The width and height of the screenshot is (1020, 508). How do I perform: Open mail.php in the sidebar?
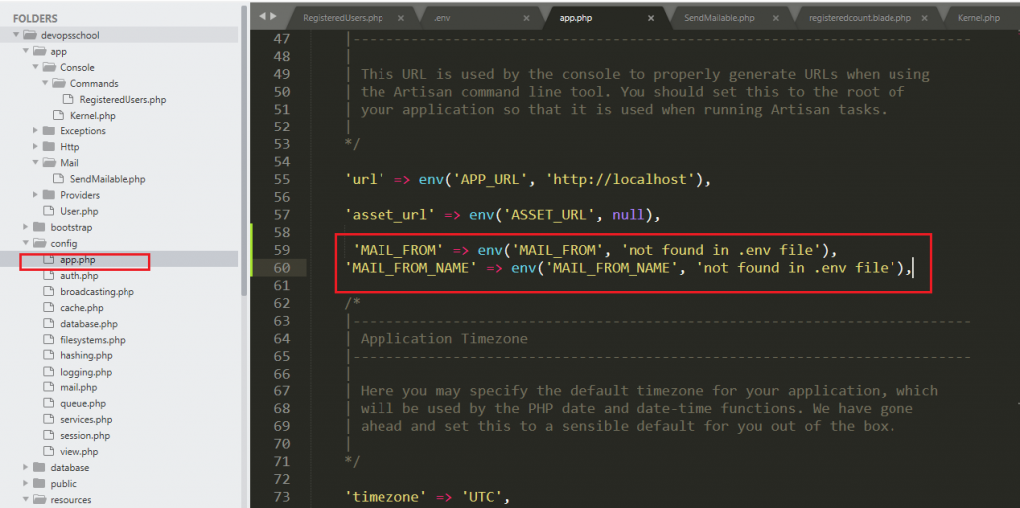pos(78,387)
